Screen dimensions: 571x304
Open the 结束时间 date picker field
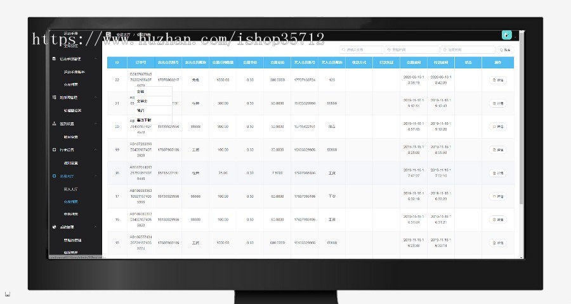point(468,49)
